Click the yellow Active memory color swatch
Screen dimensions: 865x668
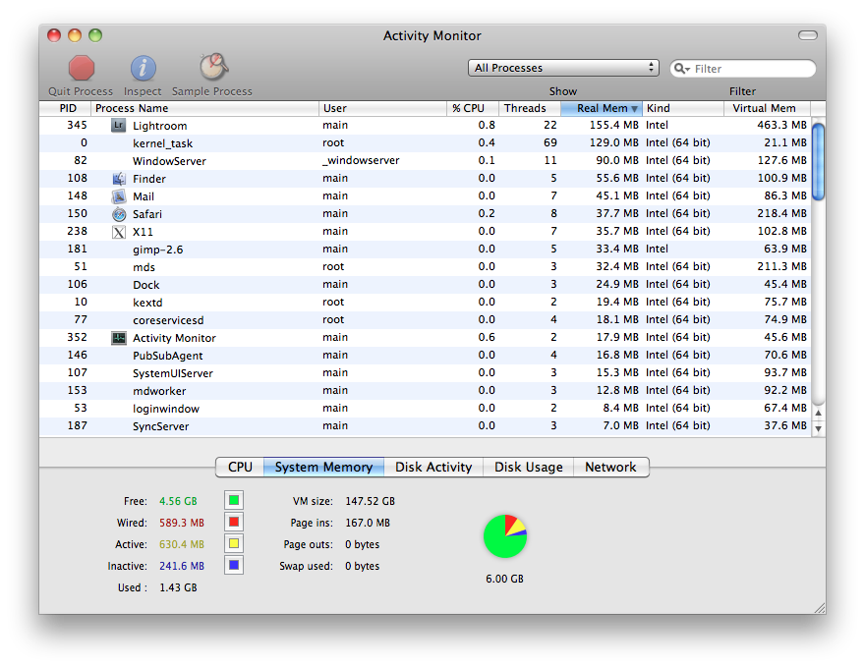click(x=234, y=543)
